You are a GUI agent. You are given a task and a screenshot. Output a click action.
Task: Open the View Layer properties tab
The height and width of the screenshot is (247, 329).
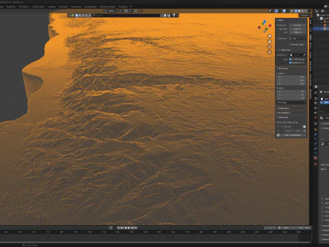point(315,108)
